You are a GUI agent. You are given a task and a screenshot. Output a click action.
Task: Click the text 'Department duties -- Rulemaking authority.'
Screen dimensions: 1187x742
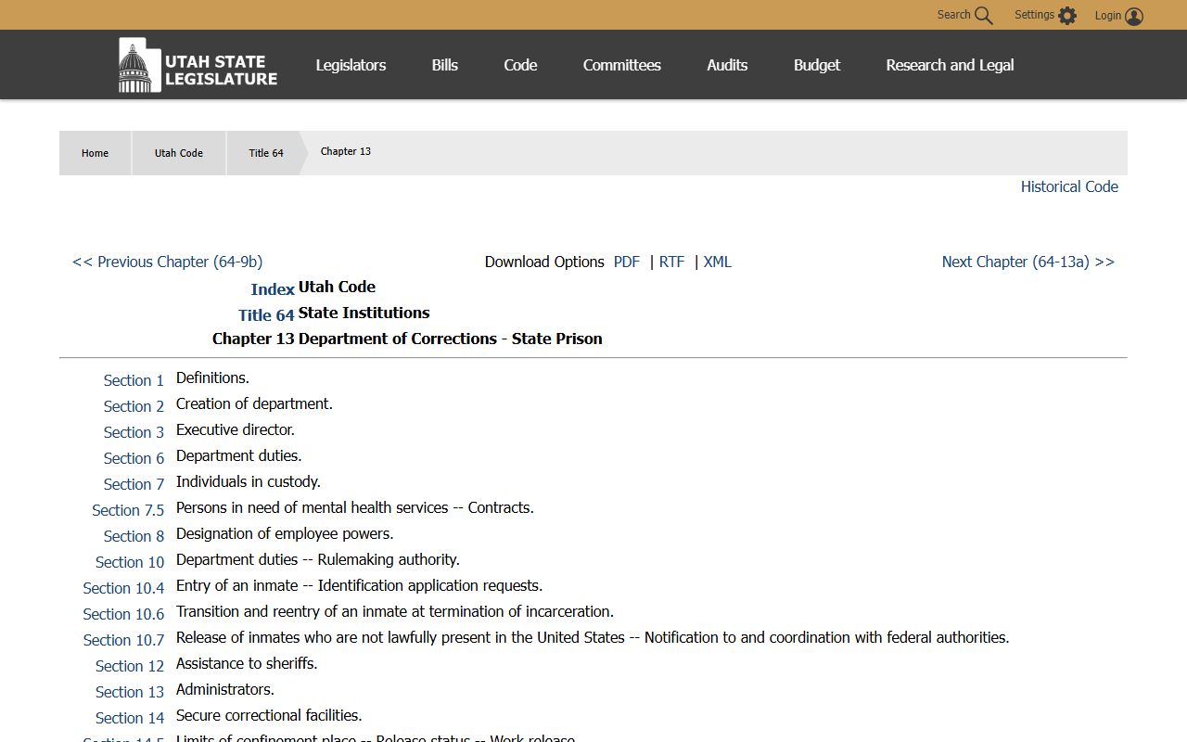pos(318,559)
